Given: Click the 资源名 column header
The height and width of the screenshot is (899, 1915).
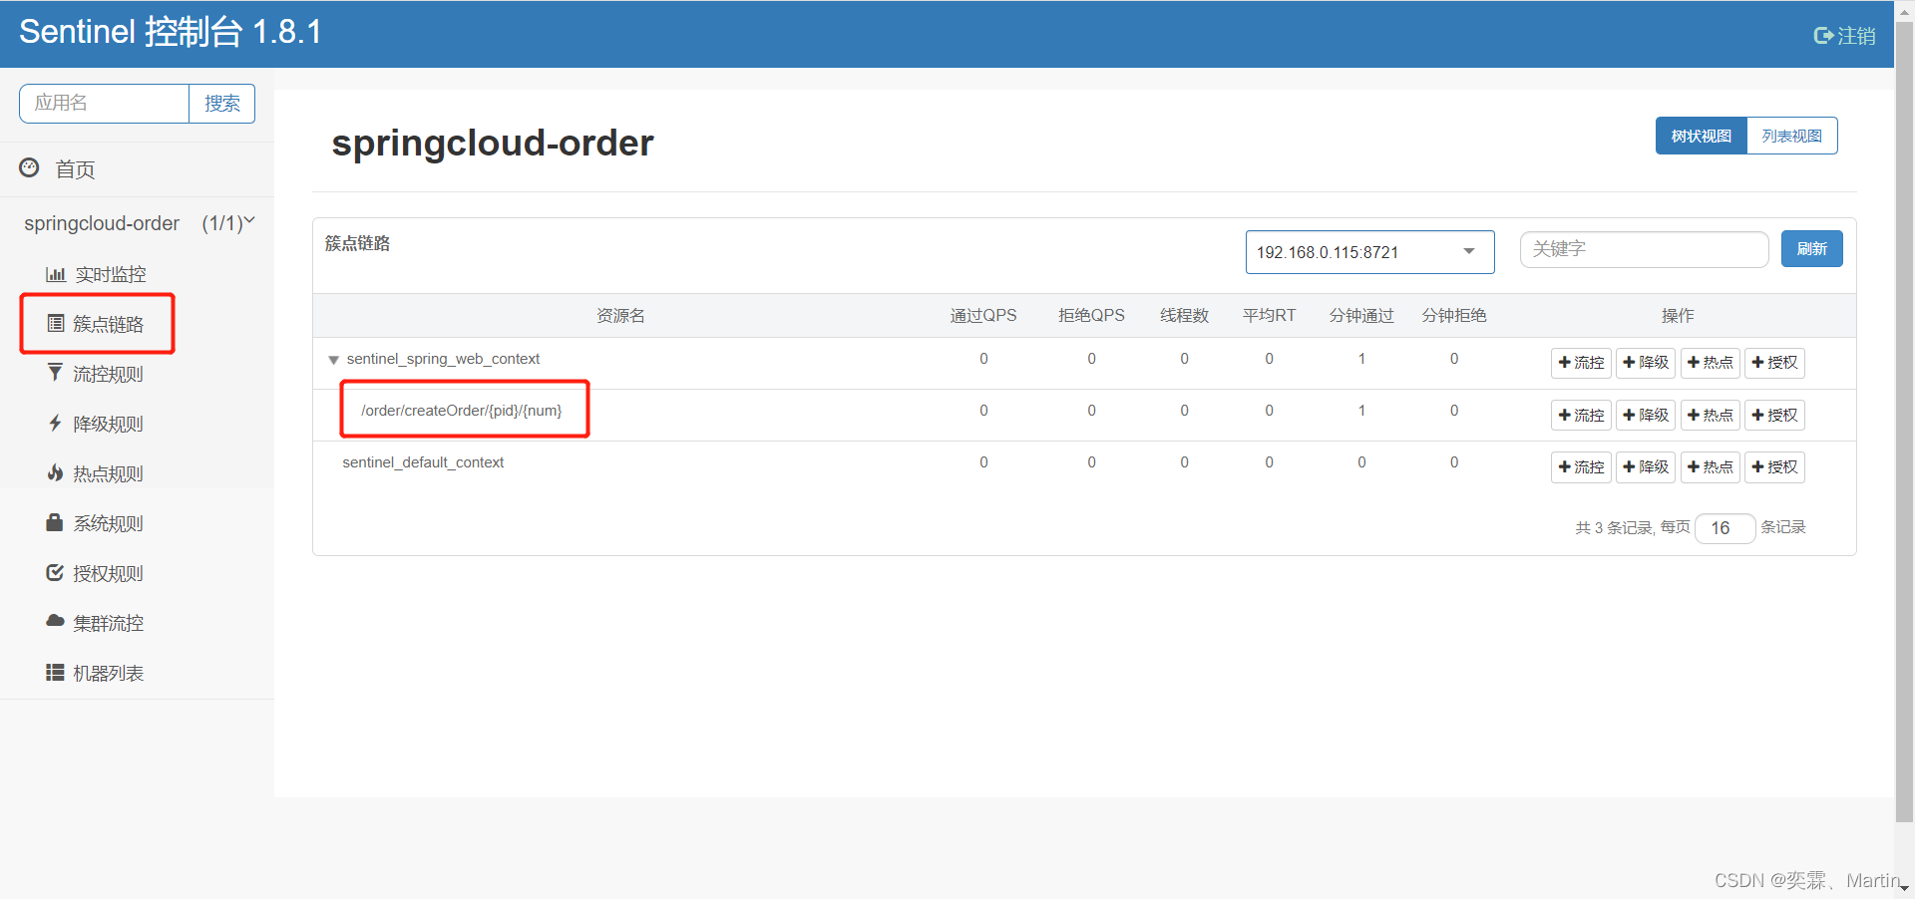Looking at the screenshot, I should click(x=620, y=316).
